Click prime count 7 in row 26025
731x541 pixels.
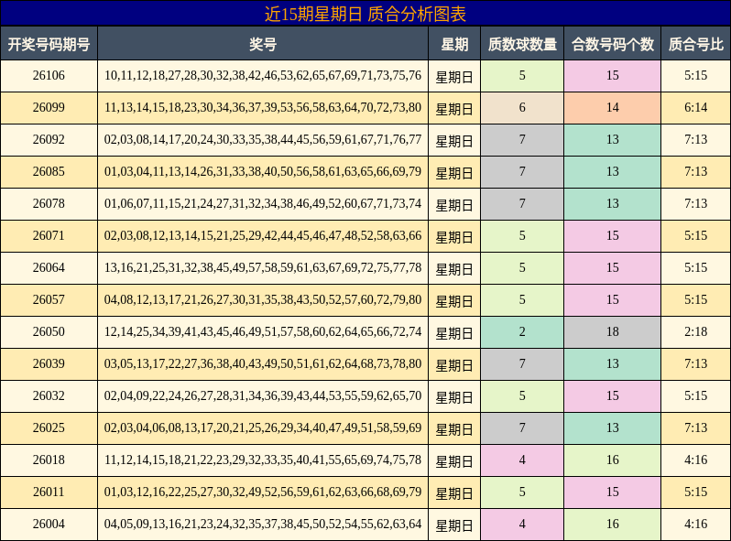tap(522, 427)
